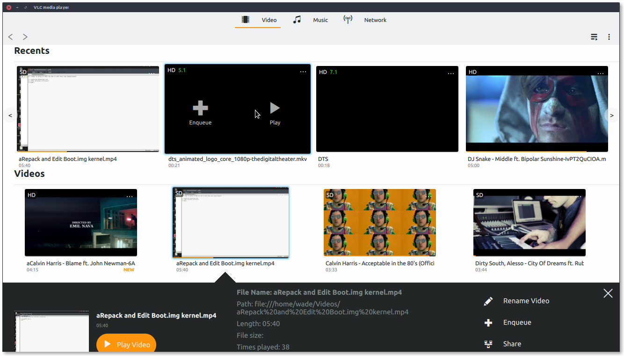Go back with the left arrow
The height and width of the screenshot is (356, 624).
click(11, 36)
